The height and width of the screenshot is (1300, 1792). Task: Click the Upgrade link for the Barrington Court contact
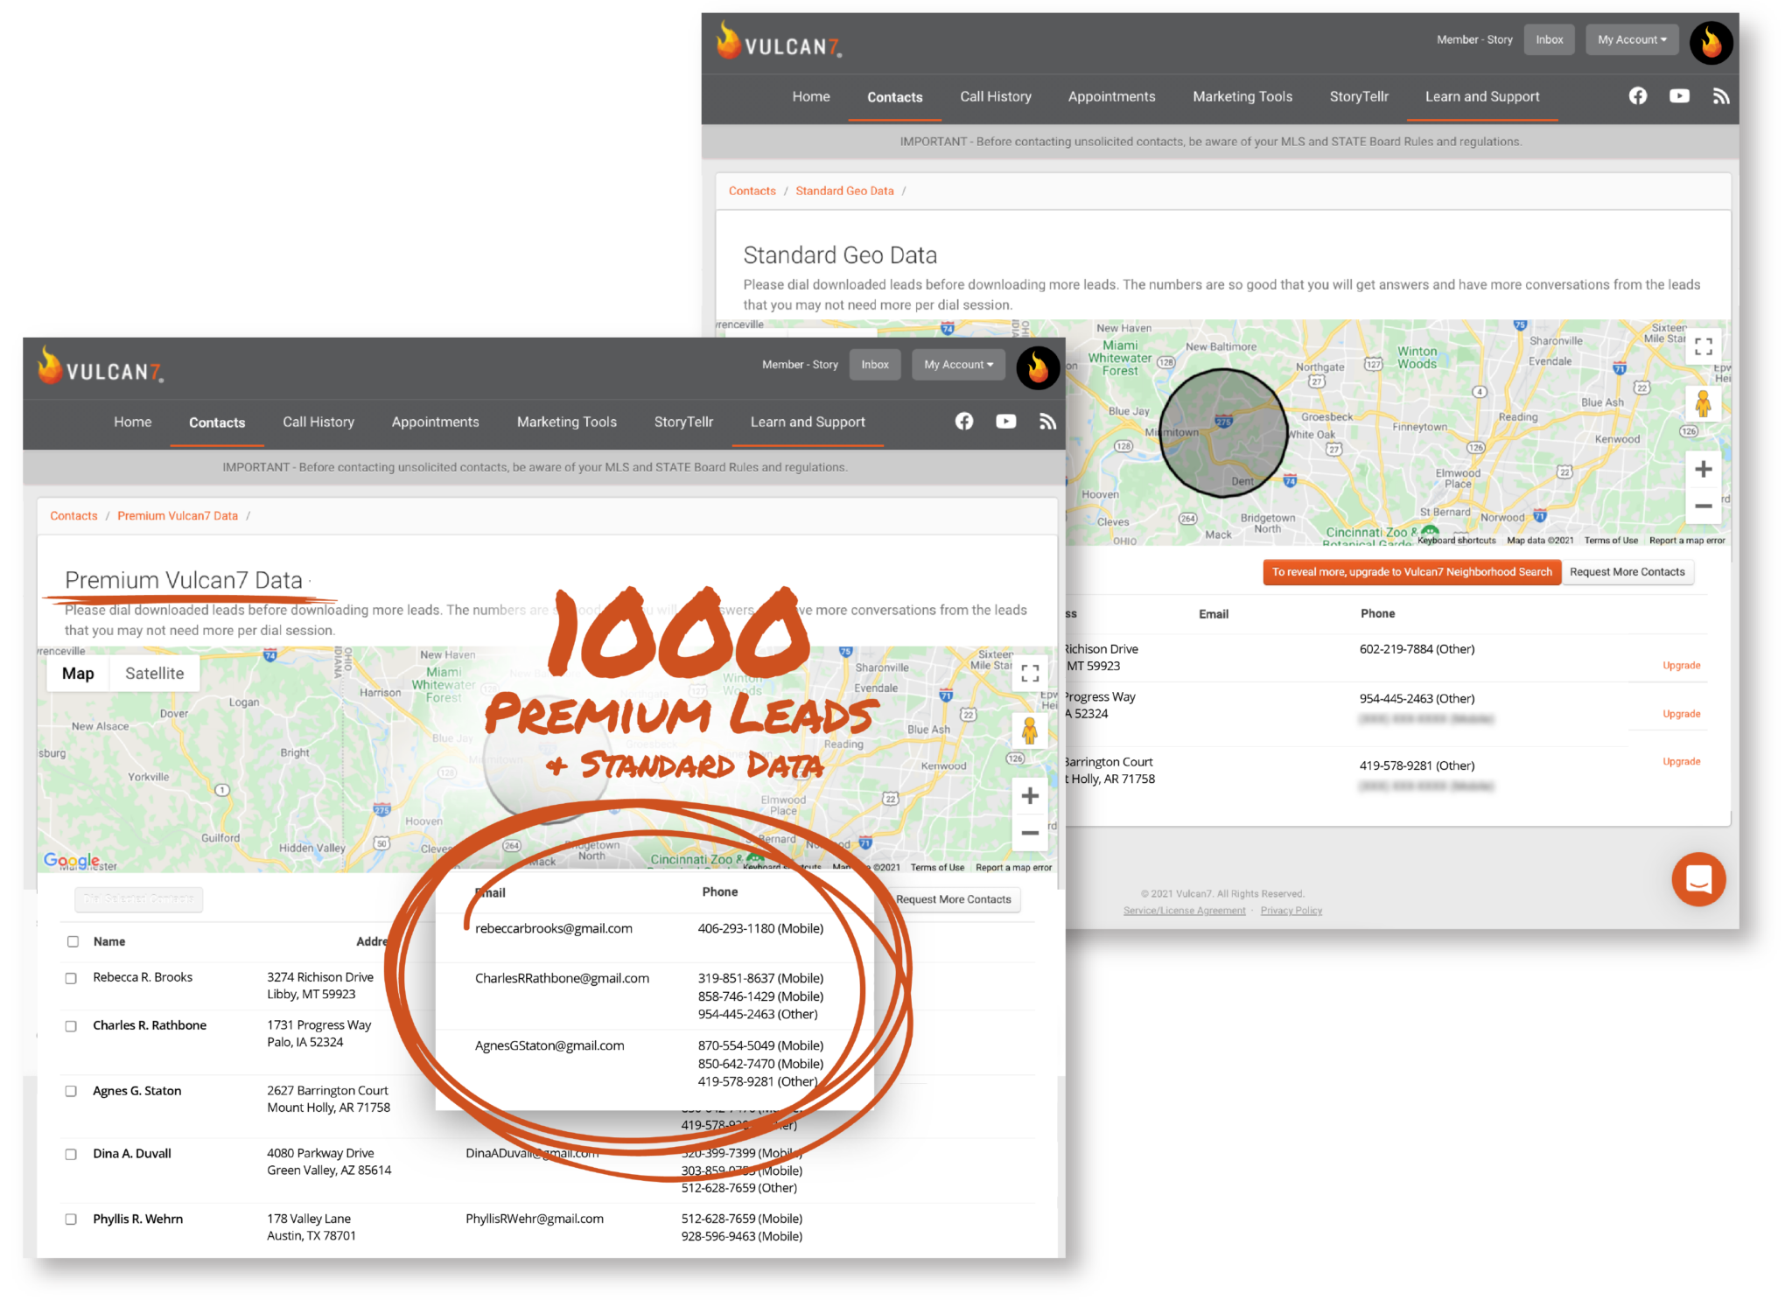(x=1681, y=761)
